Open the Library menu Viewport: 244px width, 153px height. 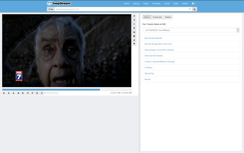coord(136,3)
